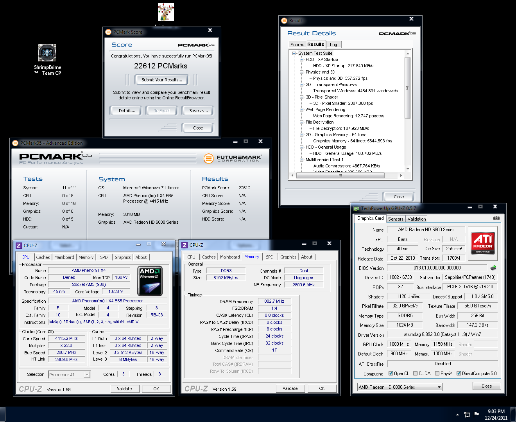Click Submit Your Results button

(x=162, y=80)
